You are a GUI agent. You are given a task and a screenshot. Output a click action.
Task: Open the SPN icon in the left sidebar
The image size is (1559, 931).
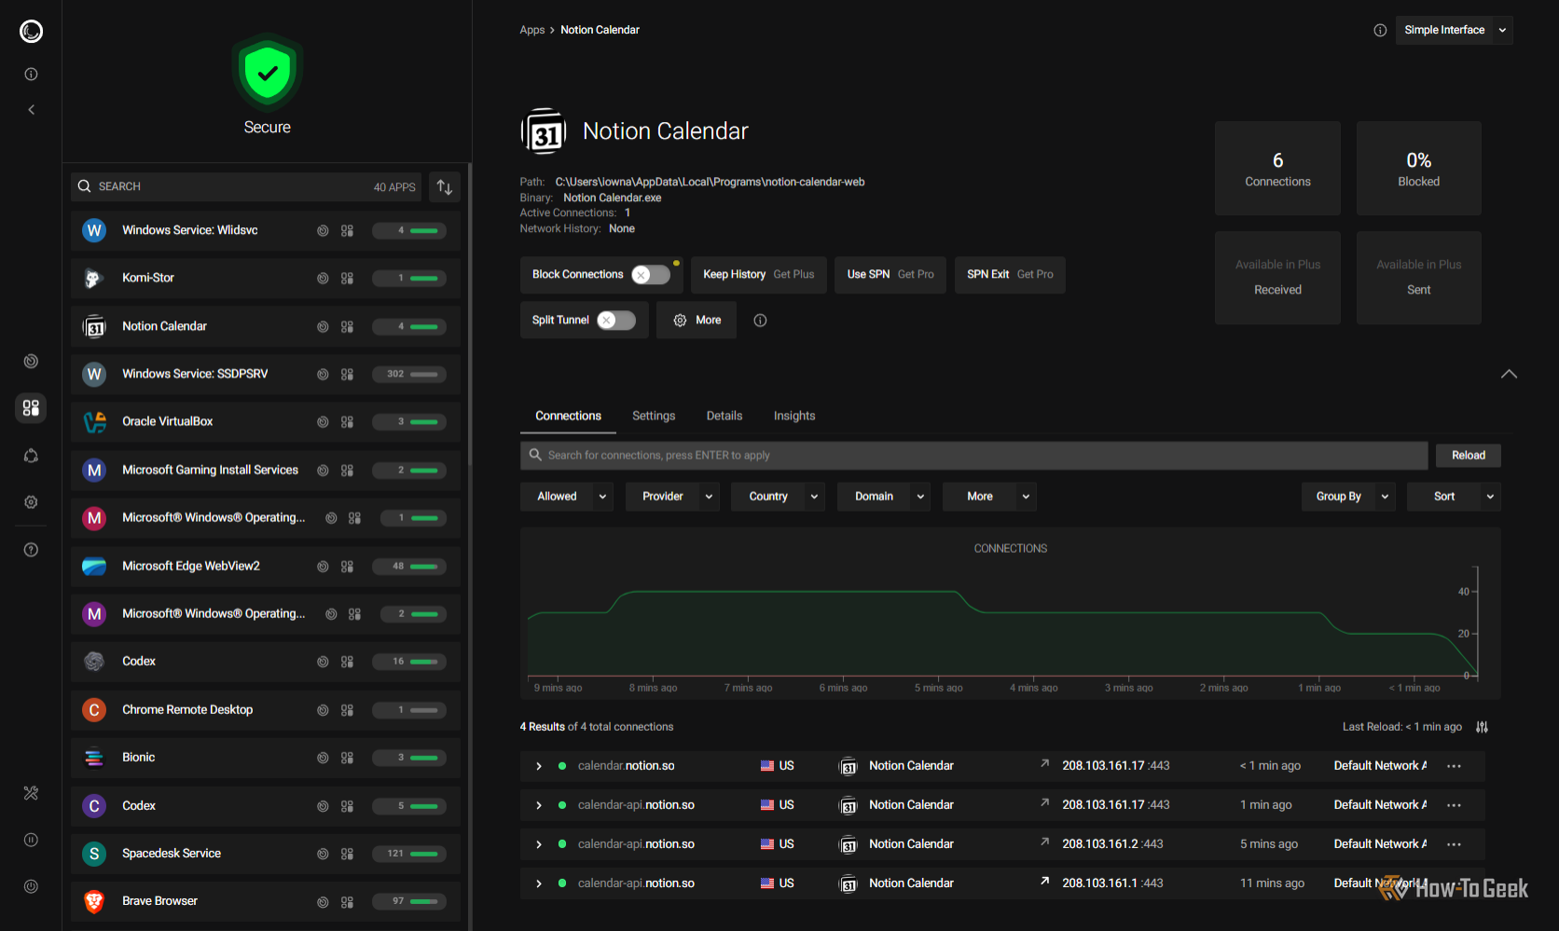31,456
